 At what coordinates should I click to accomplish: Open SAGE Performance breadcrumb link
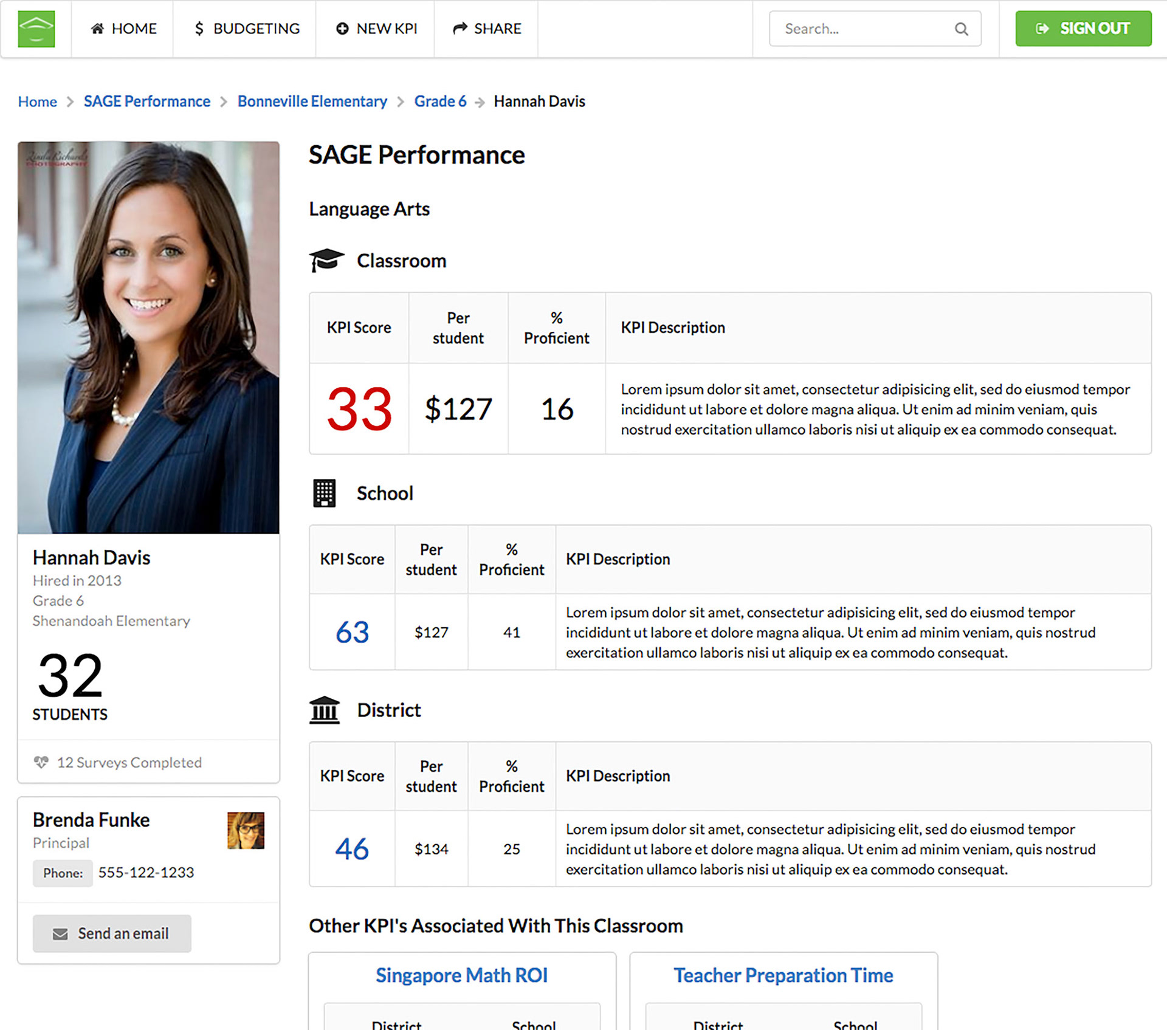pyautogui.click(x=147, y=101)
